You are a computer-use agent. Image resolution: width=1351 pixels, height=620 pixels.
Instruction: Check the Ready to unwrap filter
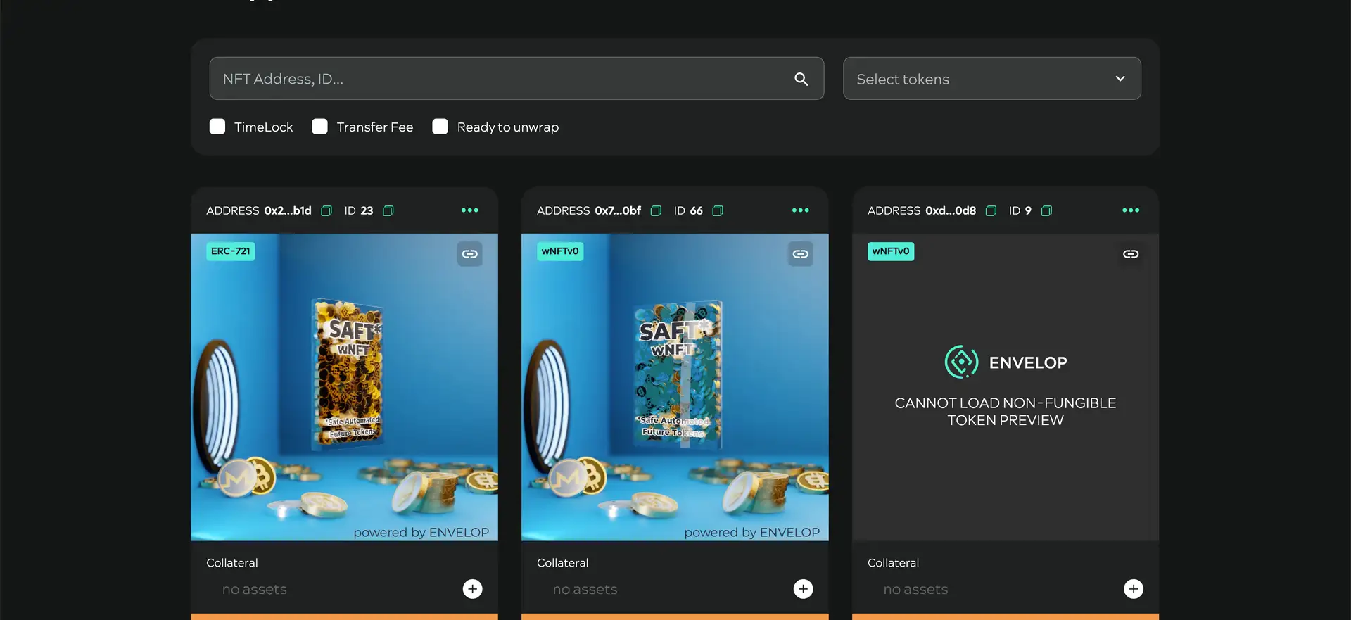[x=440, y=127]
